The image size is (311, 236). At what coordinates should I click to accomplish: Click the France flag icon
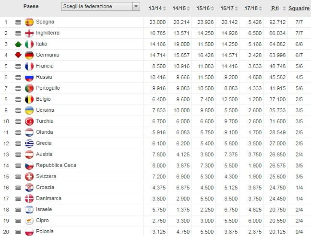pyautogui.click(x=29, y=66)
